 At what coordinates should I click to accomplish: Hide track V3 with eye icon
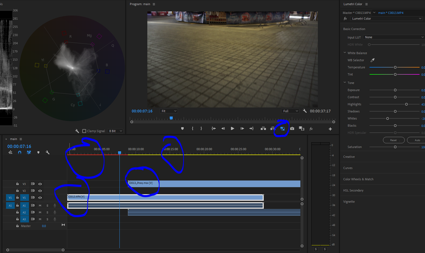[40, 184]
